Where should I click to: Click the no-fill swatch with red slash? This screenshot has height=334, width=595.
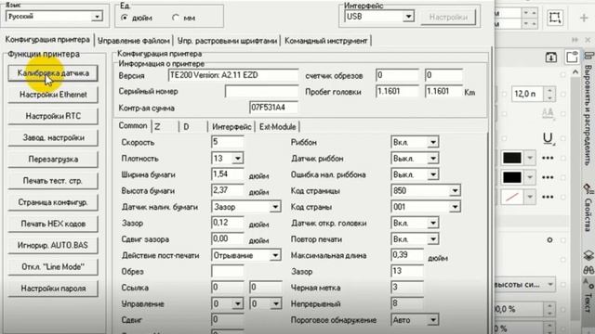click(512, 197)
